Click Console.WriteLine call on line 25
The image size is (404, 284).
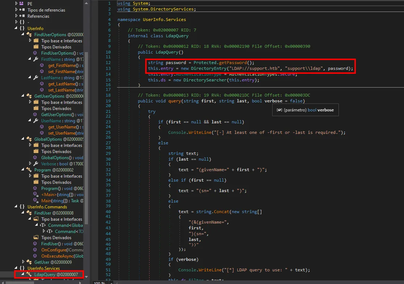click(189, 132)
